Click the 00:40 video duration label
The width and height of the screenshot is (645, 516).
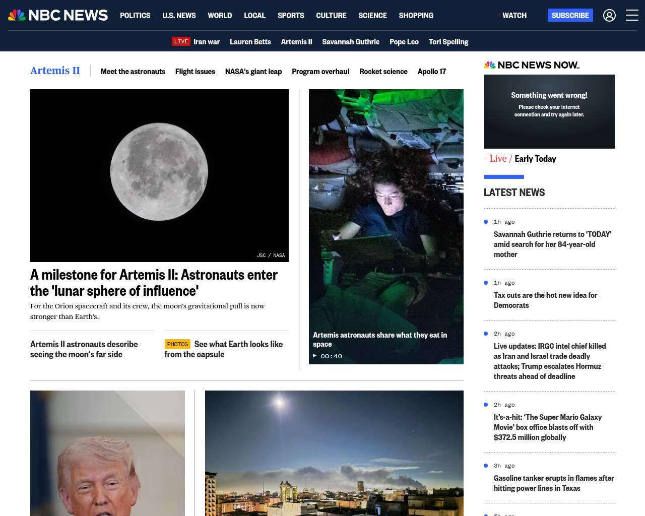(x=331, y=356)
